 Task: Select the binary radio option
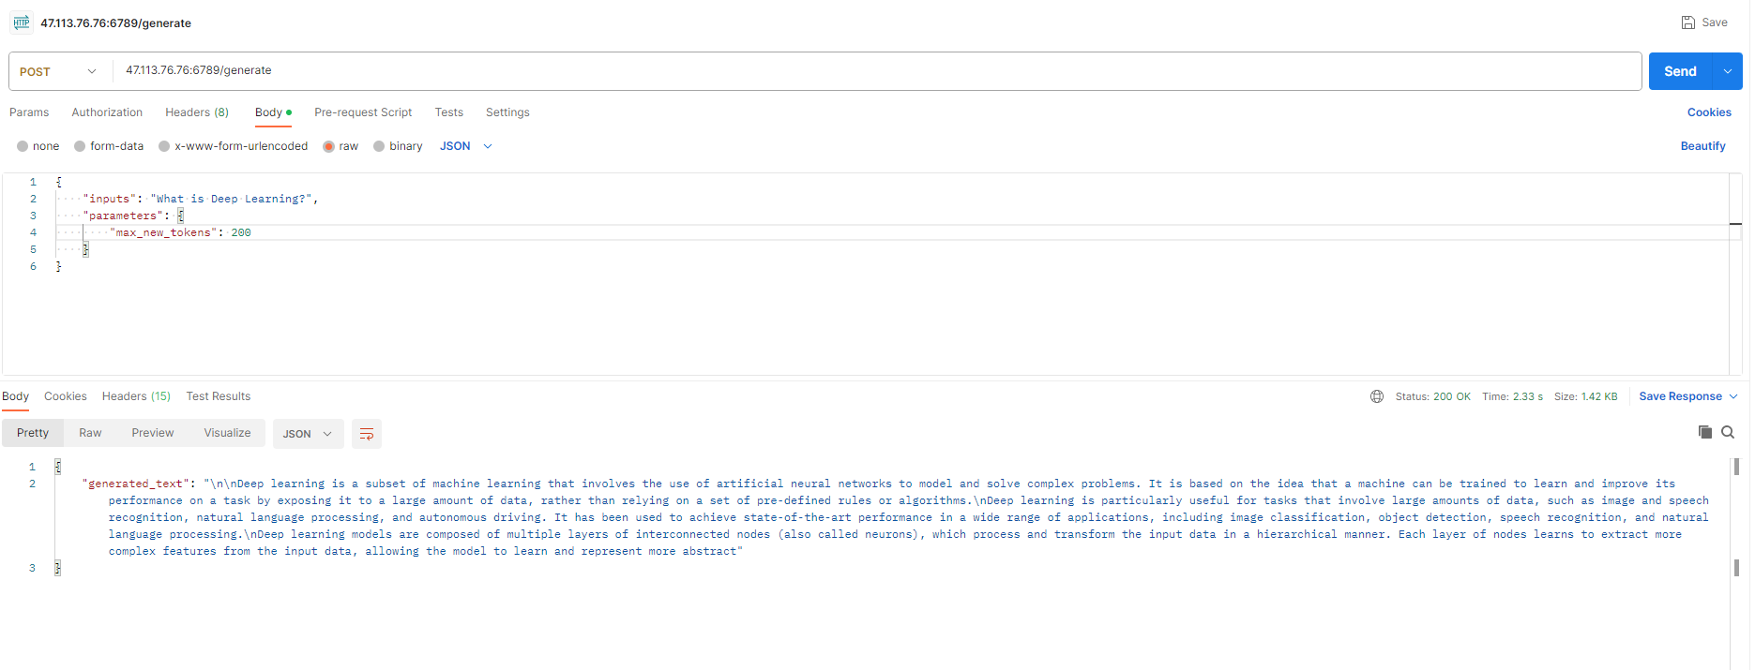click(x=379, y=146)
